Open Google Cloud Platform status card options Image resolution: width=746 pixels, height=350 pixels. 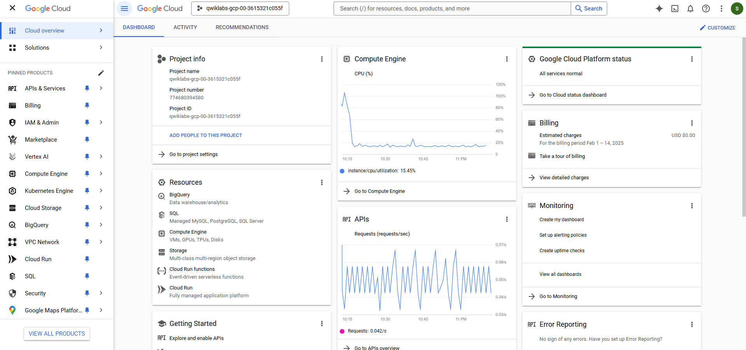(x=692, y=59)
